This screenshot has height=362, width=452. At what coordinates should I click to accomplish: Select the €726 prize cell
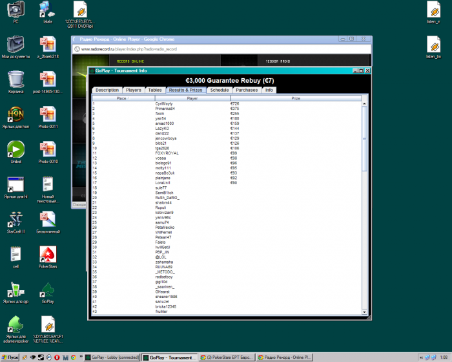[x=234, y=103]
